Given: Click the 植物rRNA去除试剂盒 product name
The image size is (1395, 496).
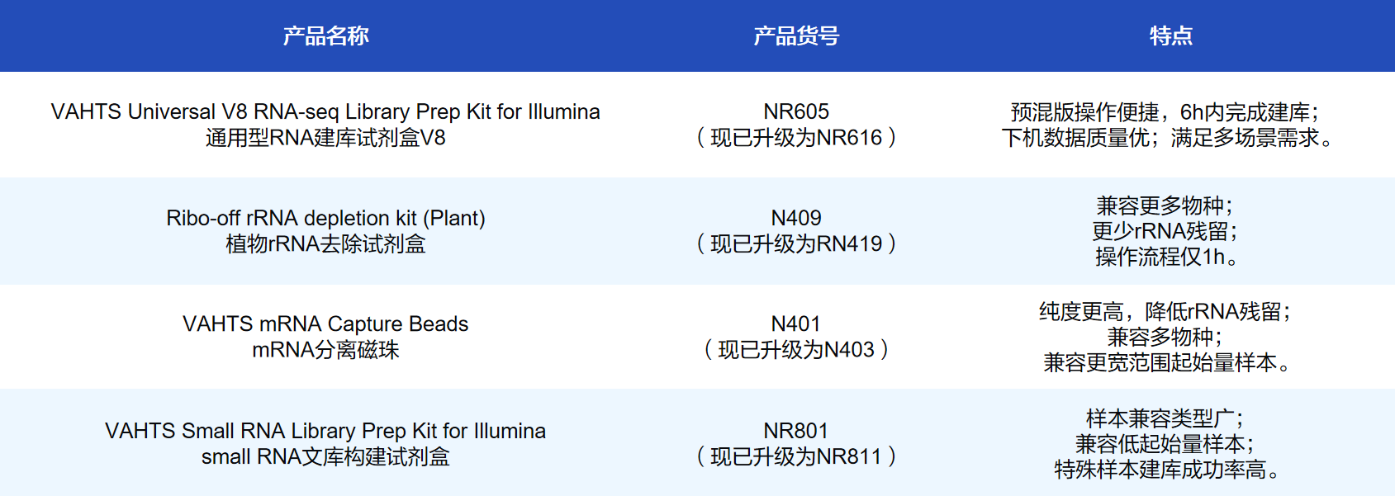Looking at the screenshot, I should [325, 244].
